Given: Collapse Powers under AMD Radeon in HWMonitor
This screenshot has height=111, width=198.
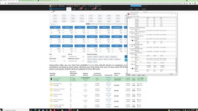Looking at the screenshot, I should [131, 61].
